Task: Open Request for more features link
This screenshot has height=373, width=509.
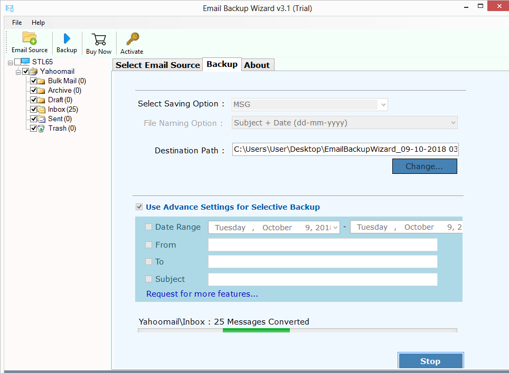Action: 202,293
